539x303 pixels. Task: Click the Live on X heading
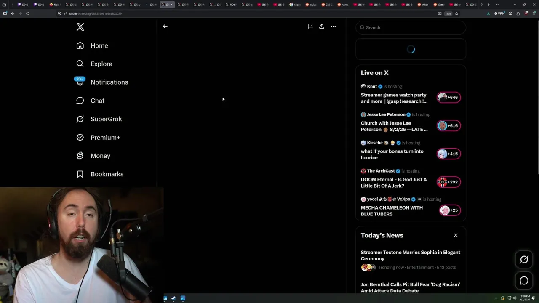pos(375,73)
